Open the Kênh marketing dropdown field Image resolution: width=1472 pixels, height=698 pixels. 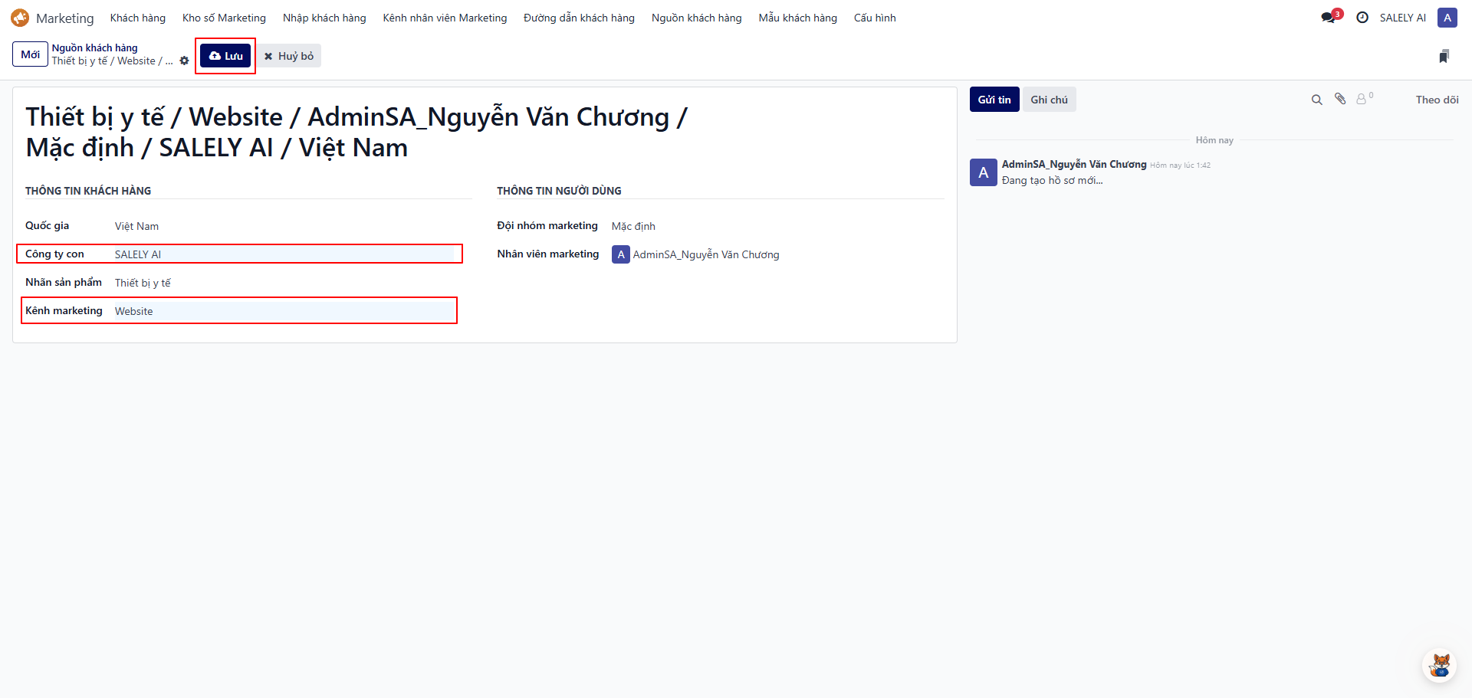click(x=284, y=311)
